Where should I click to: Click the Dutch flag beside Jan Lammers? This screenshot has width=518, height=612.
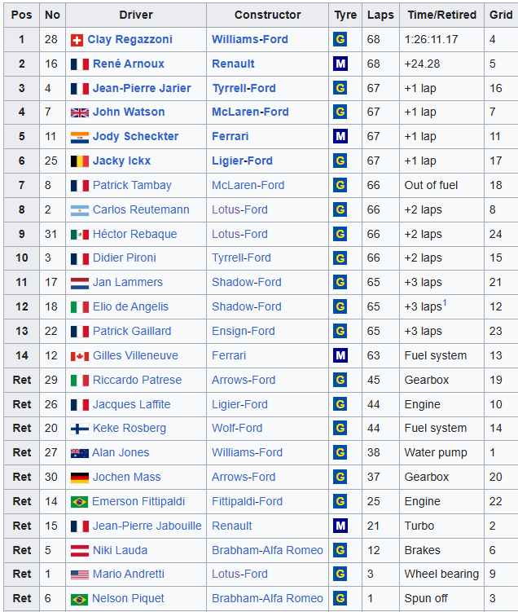click(x=80, y=283)
